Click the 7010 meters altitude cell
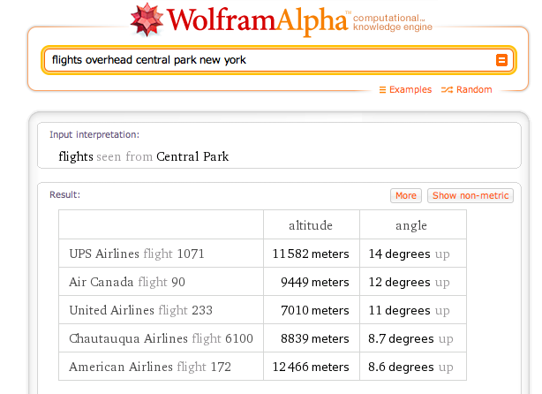 pos(311,310)
